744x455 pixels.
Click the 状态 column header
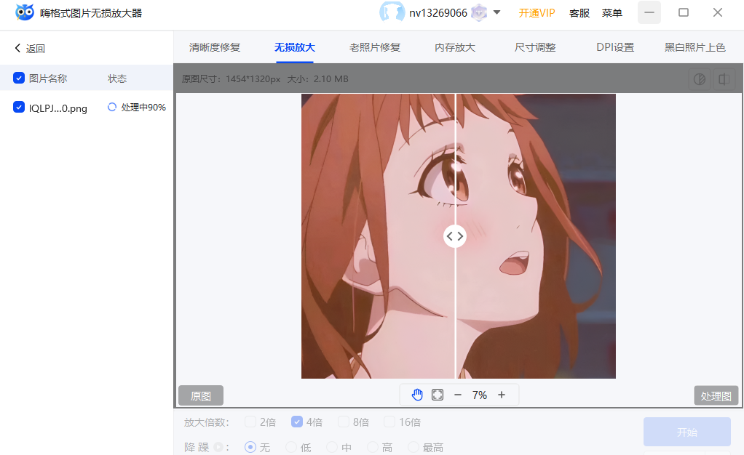coord(117,78)
